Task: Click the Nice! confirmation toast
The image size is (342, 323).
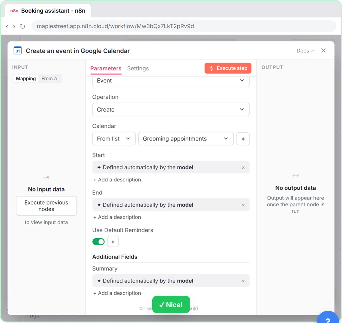Action: (x=171, y=304)
